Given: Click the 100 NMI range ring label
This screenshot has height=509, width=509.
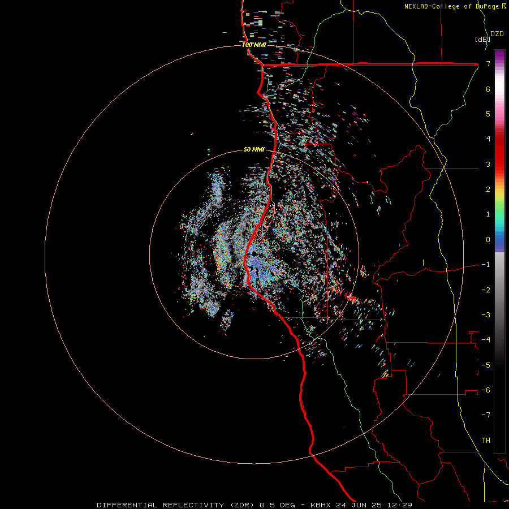Looking at the screenshot, I should [x=254, y=45].
